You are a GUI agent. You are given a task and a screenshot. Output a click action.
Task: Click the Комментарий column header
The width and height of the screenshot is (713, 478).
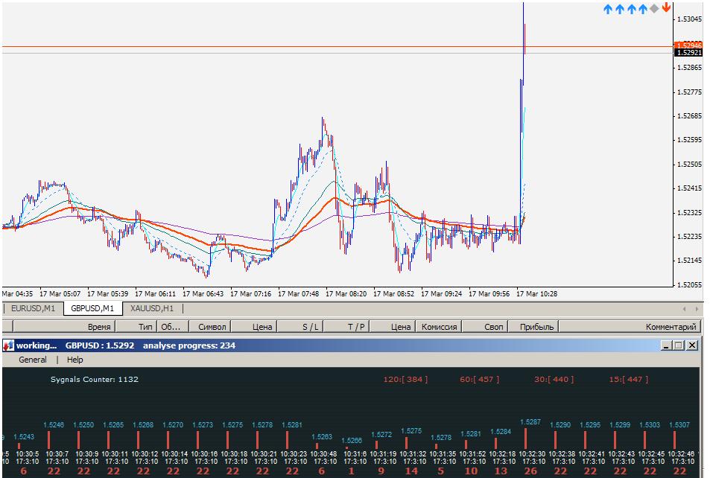pyautogui.click(x=630, y=327)
